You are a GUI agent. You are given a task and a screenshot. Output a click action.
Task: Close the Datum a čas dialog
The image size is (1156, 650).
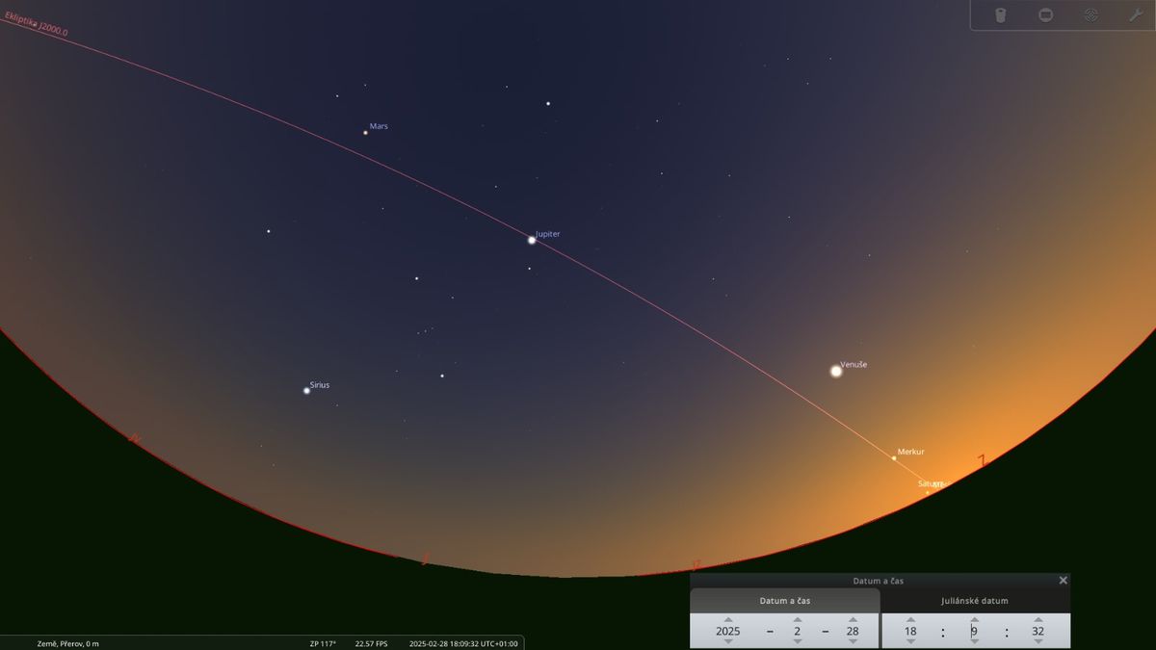tap(1063, 581)
